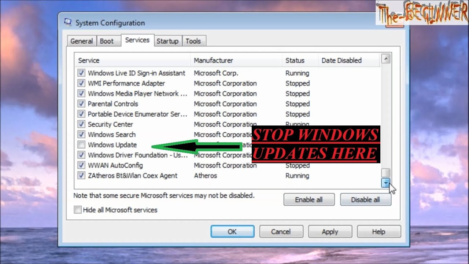
Task: Select the Microsoft Corp. manufacturer cell
Action: [x=216, y=73]
